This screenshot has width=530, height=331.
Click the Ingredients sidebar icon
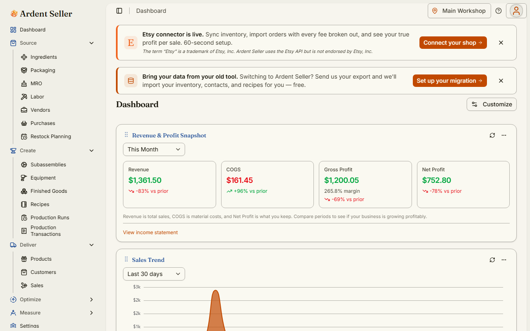click(x=24, y=57)
